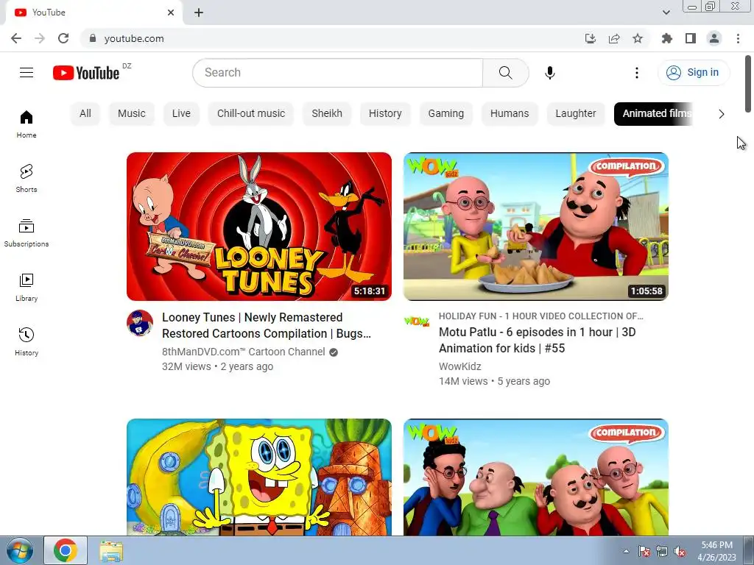Open Windows Explorer from taskbar
This screenshot has width=754, height=565.
(111, 550)
